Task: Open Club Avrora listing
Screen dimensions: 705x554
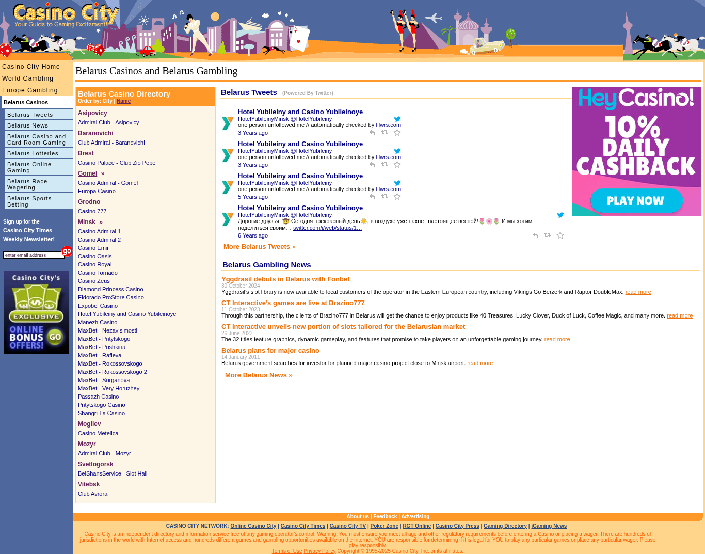Action: tap(93, 494)
